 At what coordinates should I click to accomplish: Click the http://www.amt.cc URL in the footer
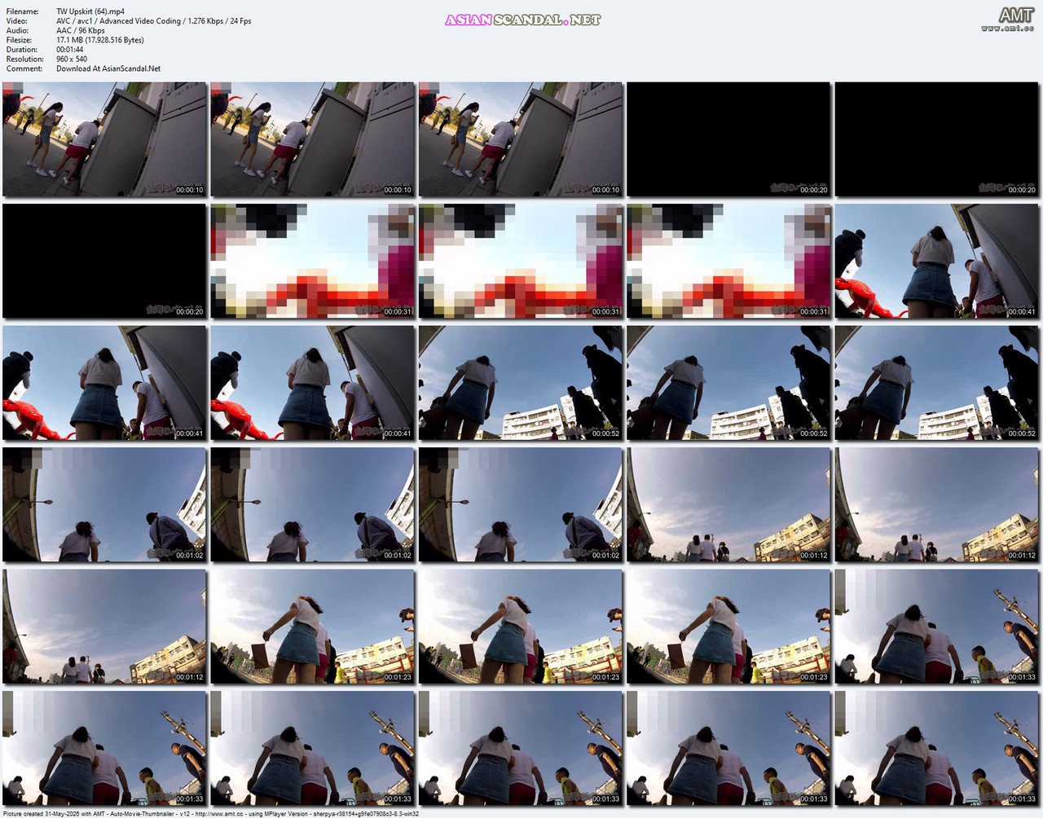click(x=221, y=813)
